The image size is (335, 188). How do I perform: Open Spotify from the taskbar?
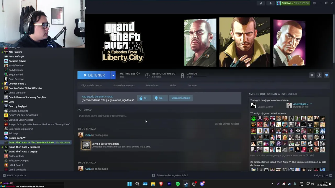coord(178,184)
